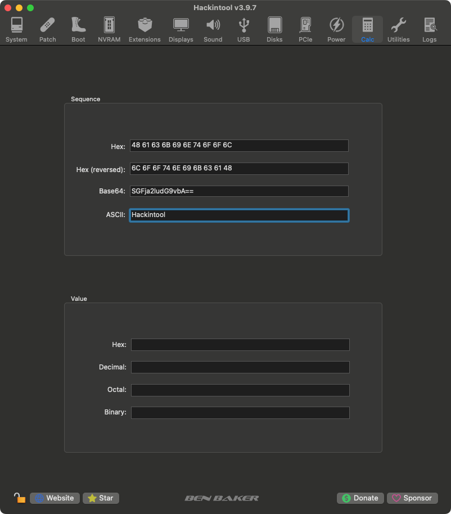Go to the NVRAM chip icon
This screenshot has height=514, width=451.
[x=109, y=25]
